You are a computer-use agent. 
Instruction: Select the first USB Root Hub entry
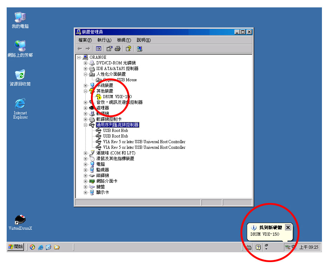click(115, 131)
